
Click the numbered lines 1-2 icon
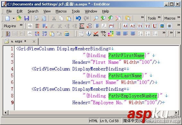pos(45,34)
